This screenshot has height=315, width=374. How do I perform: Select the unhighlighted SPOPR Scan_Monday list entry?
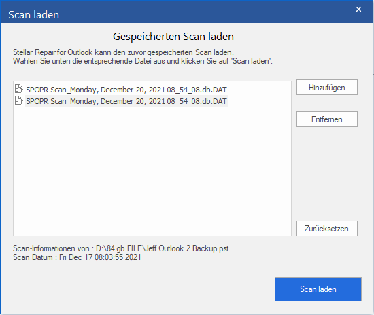click(x=126, y=90)
